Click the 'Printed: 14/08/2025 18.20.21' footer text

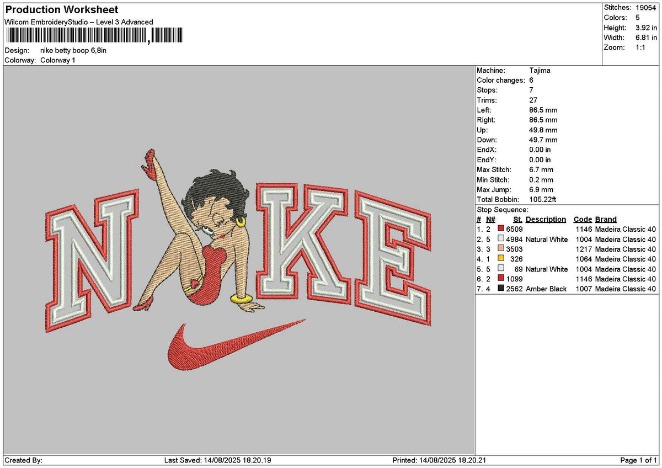click(x=439, y=460)
